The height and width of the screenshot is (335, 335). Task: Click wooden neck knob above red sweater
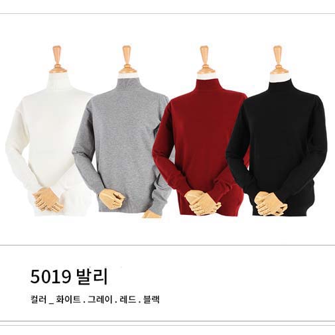(206, 60)
